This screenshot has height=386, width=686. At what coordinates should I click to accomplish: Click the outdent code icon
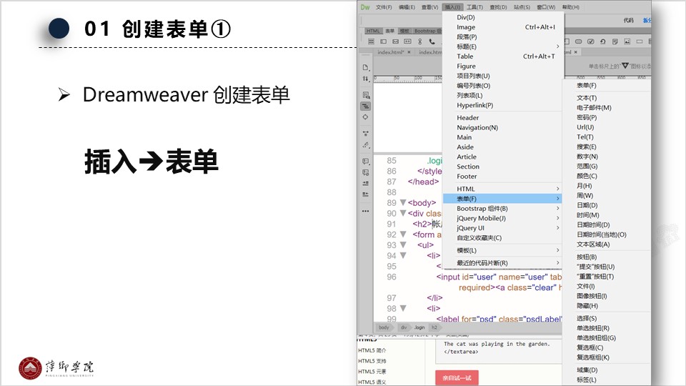[366, 194]
